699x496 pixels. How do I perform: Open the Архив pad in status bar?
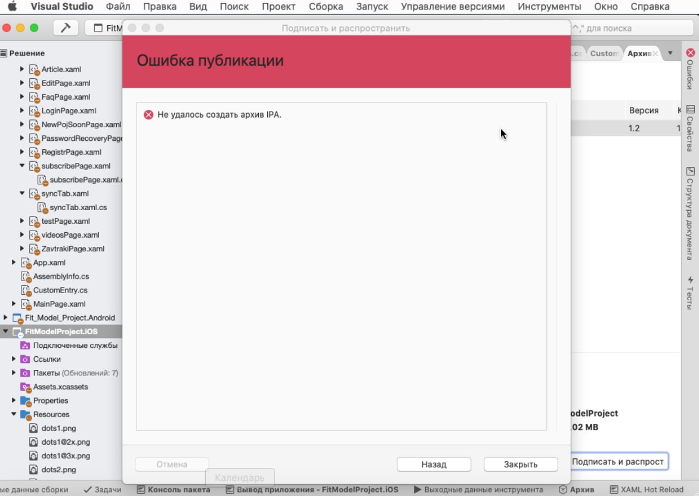576,489
